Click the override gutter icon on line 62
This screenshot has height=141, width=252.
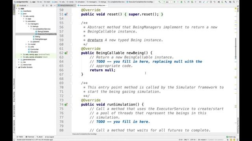pos(66,53)
